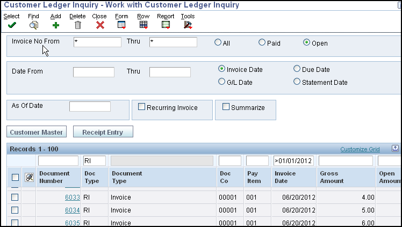Open the Report exit icon
This screenshot has width=402, height=227.
(x=166, y=25)
